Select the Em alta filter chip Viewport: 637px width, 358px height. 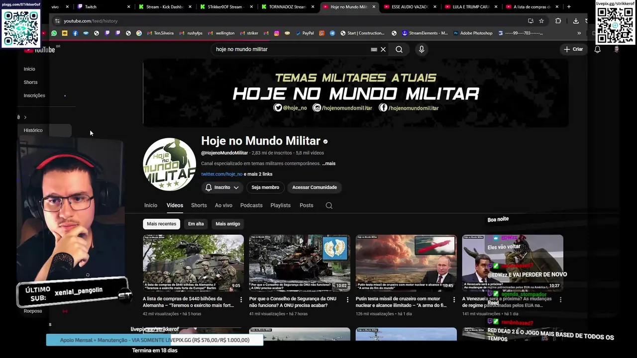(196, 224)
